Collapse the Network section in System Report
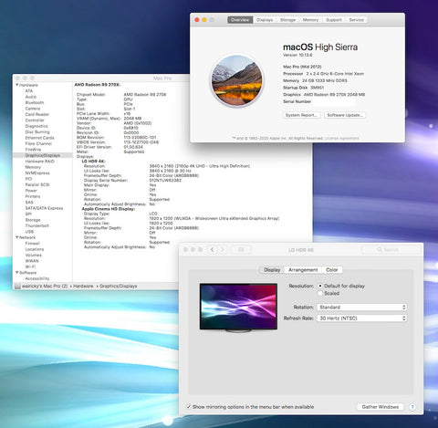Image resolution: width=438 pixels, height=428 pixels. 17,237
